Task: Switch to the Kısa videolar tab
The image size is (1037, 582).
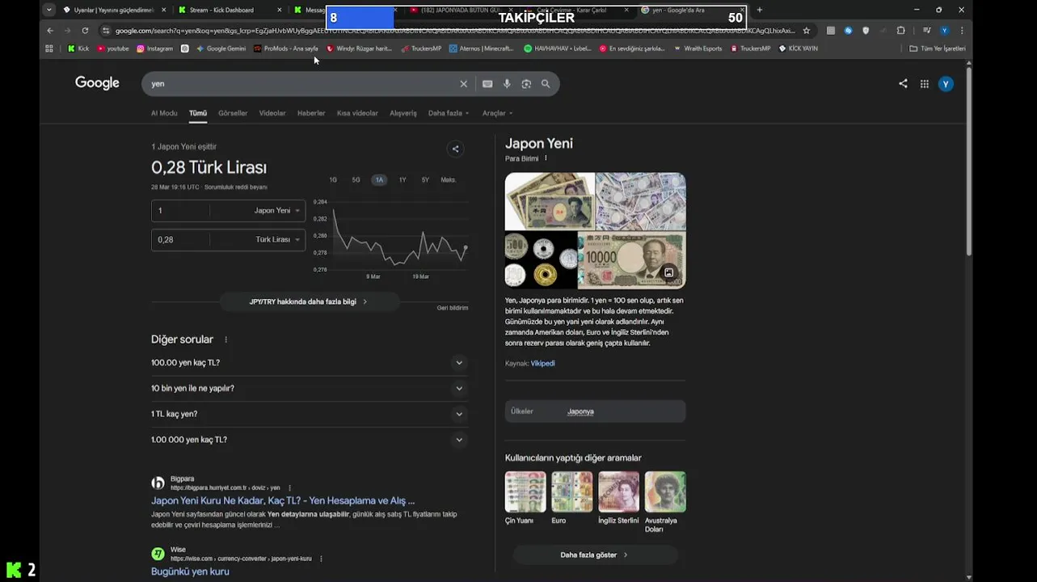Action: (357, 113)
